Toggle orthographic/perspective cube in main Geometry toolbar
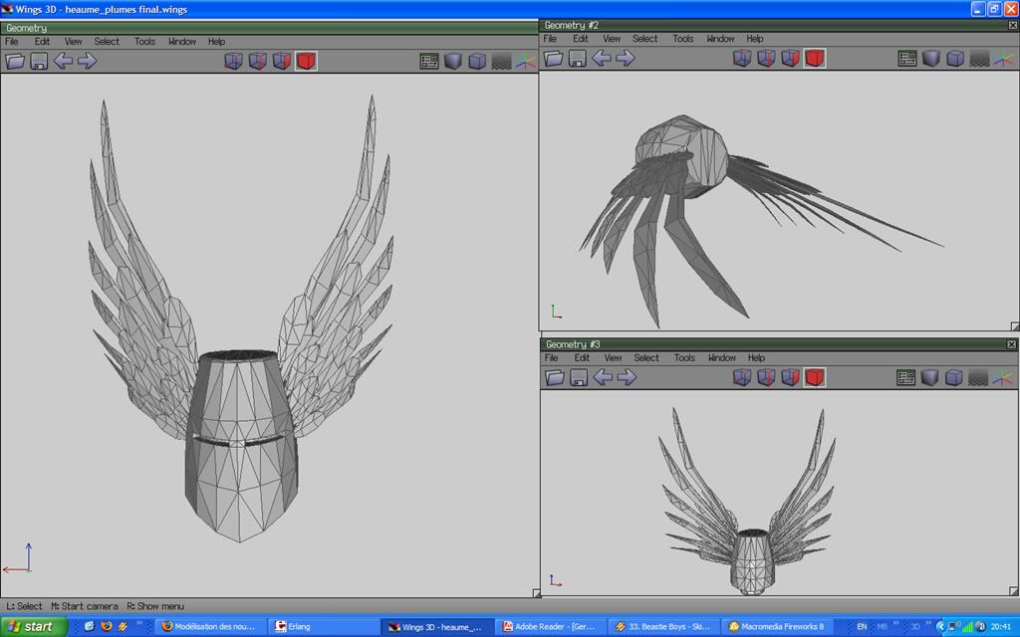Image resolution: width=1020 pixels, height=637 pixels. [477, 61]
